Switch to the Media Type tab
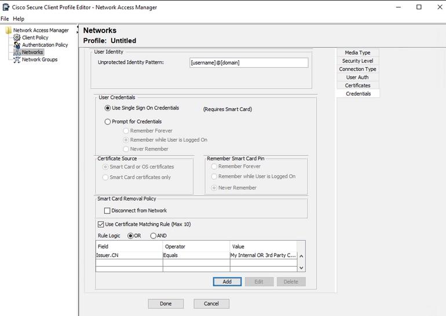Image resolution: width=446 pixels, height=316 pixels. tap(358, 53)
